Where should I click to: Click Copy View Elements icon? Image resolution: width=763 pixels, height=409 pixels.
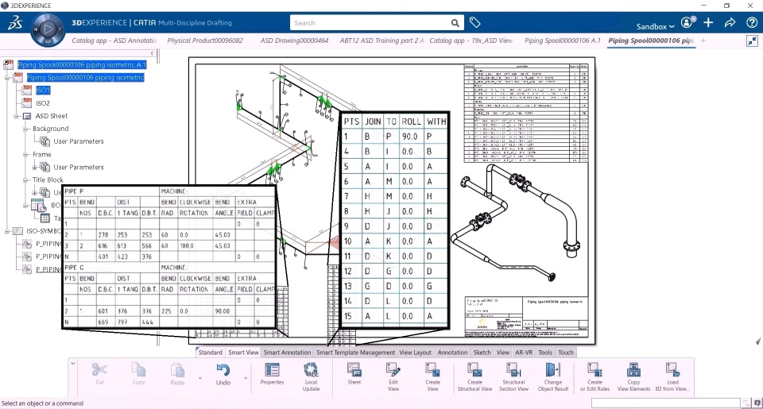pyautogui.click(x=633, y=370)
